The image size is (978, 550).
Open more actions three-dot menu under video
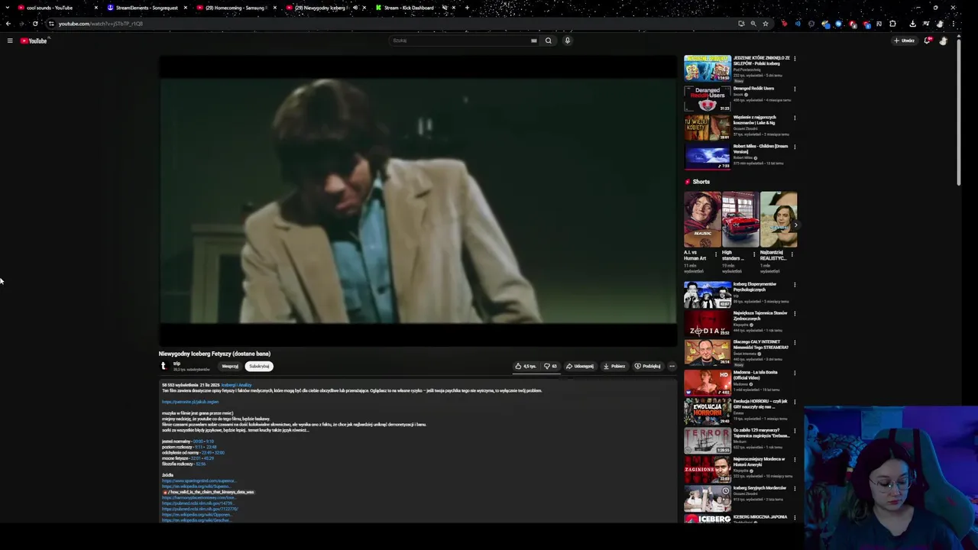pos(672,366)
